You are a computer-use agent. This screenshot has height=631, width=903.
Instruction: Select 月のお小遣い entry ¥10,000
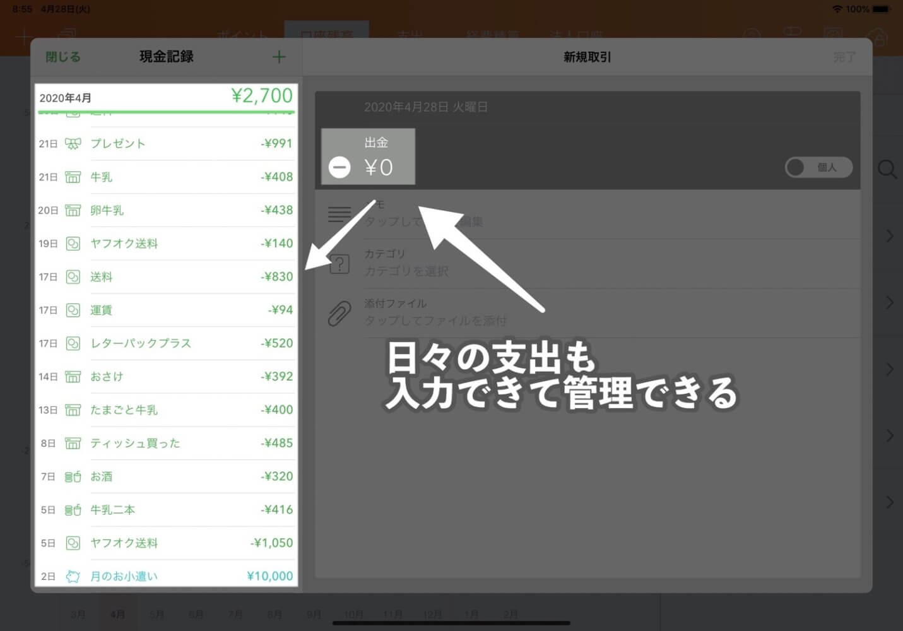166,575
